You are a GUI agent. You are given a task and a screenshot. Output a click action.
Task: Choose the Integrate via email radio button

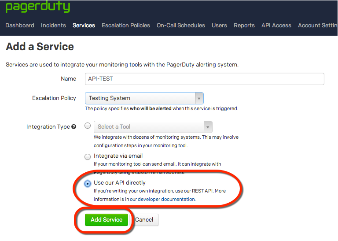pos(88,157)
